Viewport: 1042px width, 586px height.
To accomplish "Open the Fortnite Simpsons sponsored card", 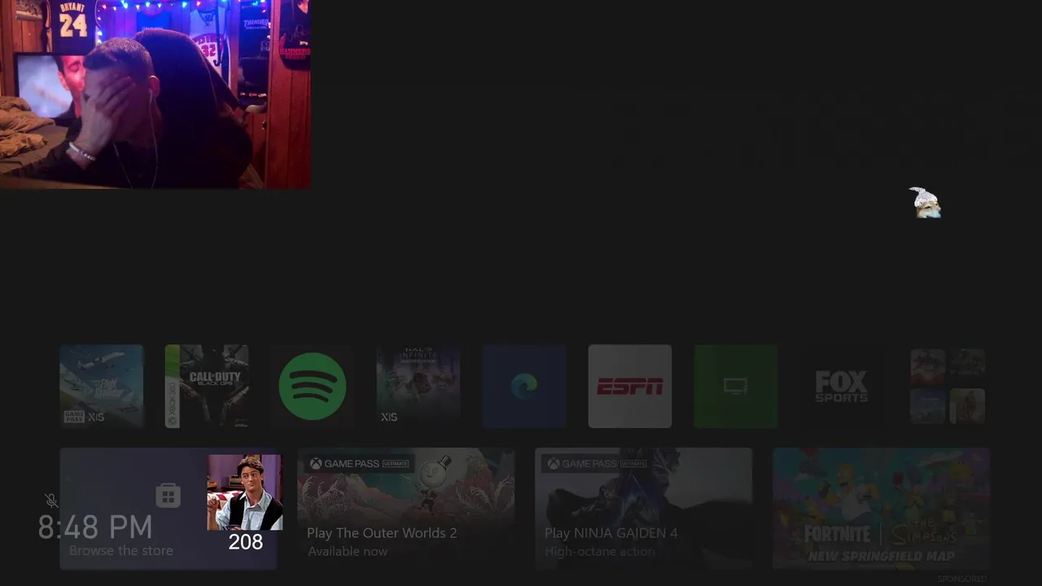I will (x=882, y=509).
